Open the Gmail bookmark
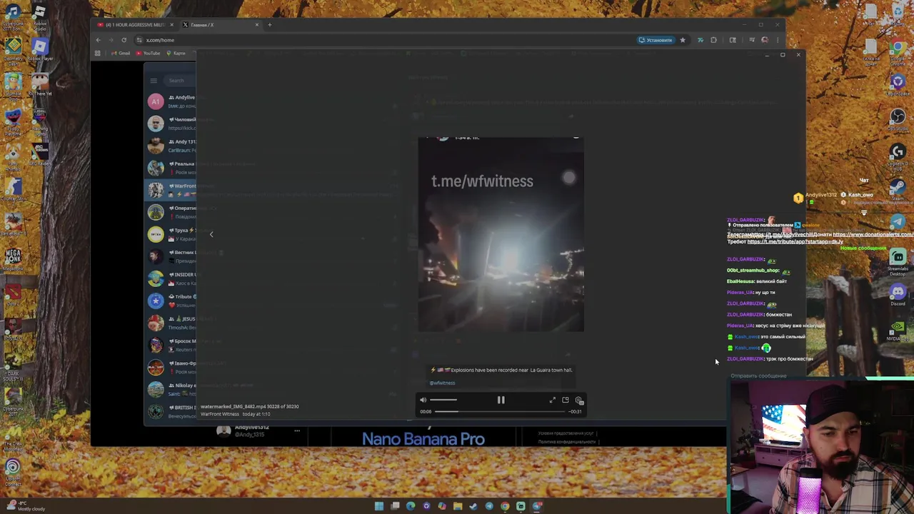Screen dimensions: 914x514 pos(121,54)
